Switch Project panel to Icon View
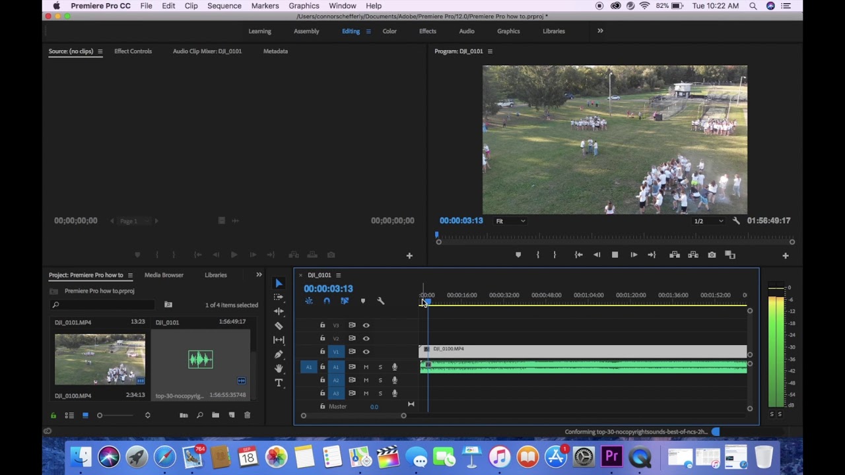 coord(85,415)
